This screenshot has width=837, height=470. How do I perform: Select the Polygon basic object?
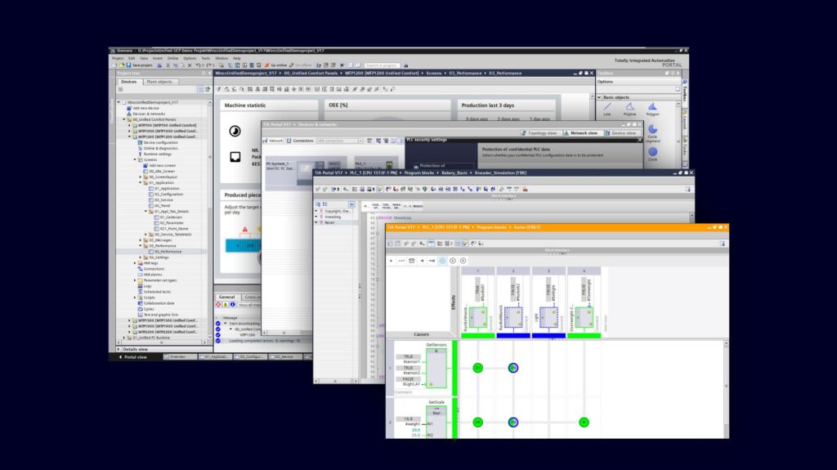point(652,110)
